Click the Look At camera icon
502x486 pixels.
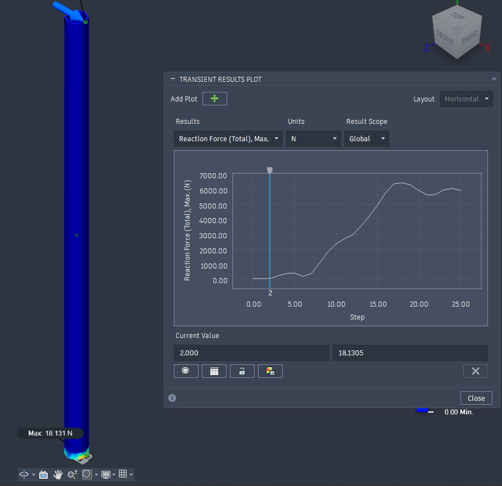point(44,474)
